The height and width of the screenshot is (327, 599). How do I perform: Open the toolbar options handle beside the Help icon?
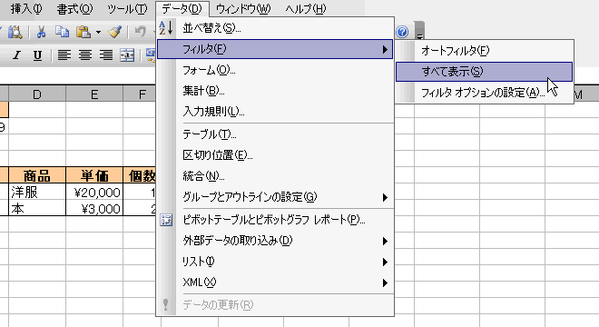point(419,32)
